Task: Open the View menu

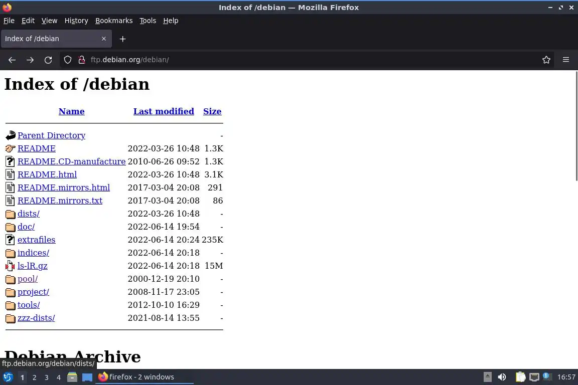Action: tap(49, 21)
